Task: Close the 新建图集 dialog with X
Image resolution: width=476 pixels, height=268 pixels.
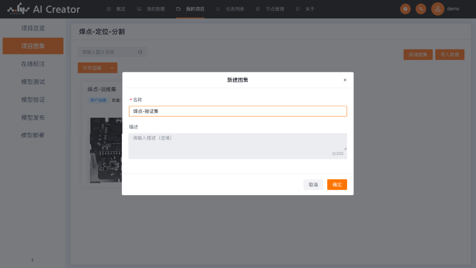Action: (x=345, y=80)
